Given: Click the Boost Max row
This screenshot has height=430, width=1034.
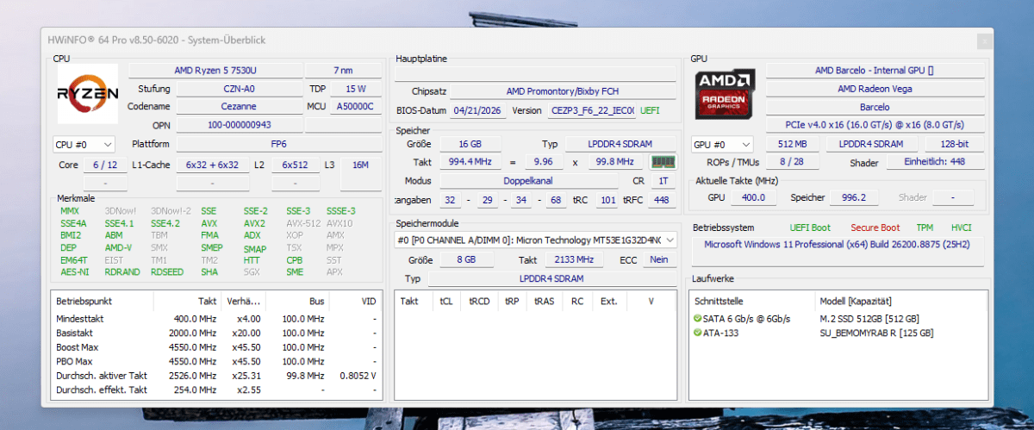Looking at the screenshot, I should pos(216,347).
